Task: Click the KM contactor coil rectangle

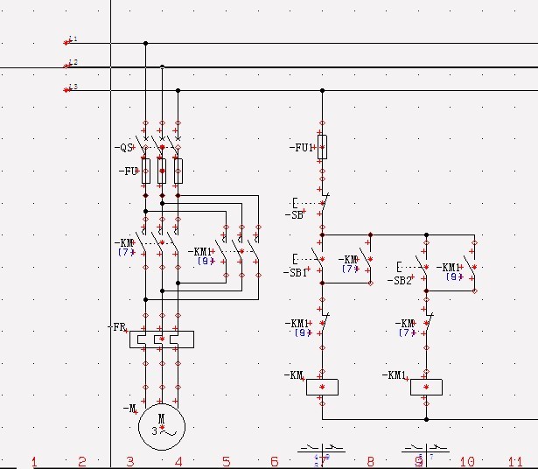Action: (321, 387)
